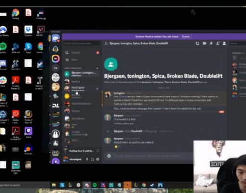Viewport: 246px width, 193px height.
Task: Select the DL server icon
Action: click(x=56, y=106)
